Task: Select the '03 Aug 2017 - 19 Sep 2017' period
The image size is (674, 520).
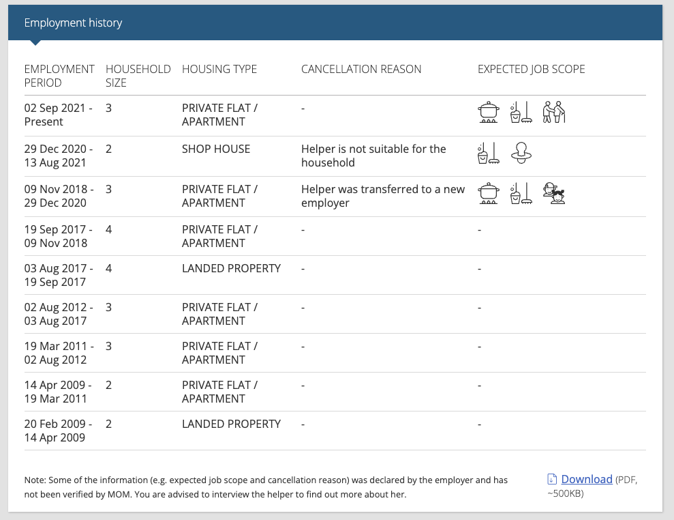Action: point(59,275)
